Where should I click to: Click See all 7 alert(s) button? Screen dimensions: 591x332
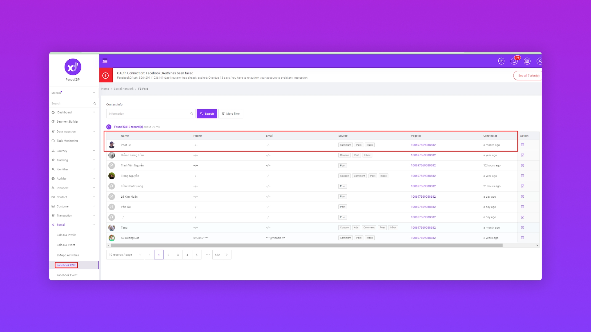pyautogui.click(x=528, y=76)
